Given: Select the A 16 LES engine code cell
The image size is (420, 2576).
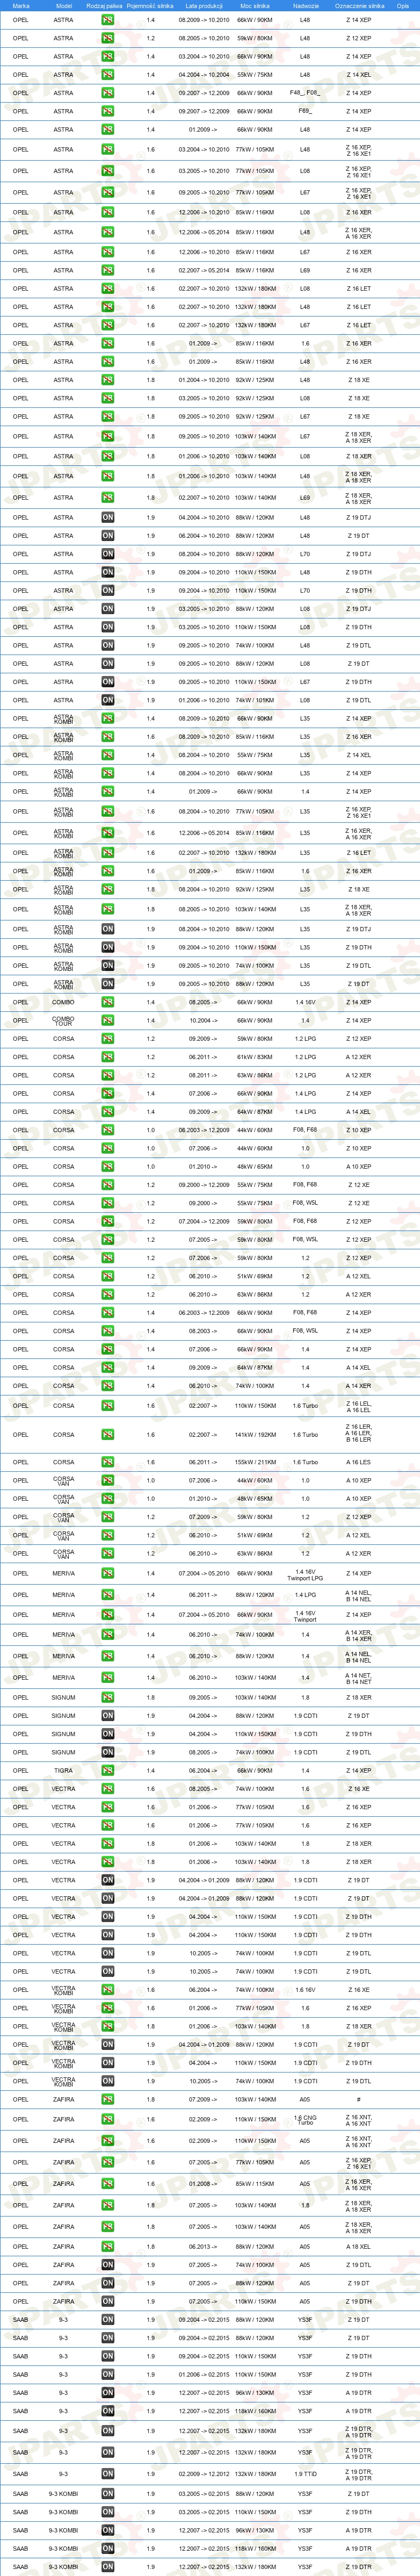Looking at the screenshot, I should [x=359, y=1463].
